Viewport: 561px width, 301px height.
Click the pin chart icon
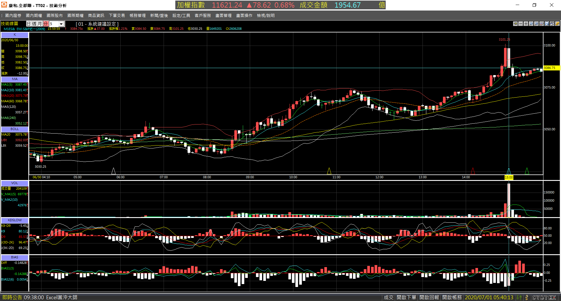[x=515, y=24]
